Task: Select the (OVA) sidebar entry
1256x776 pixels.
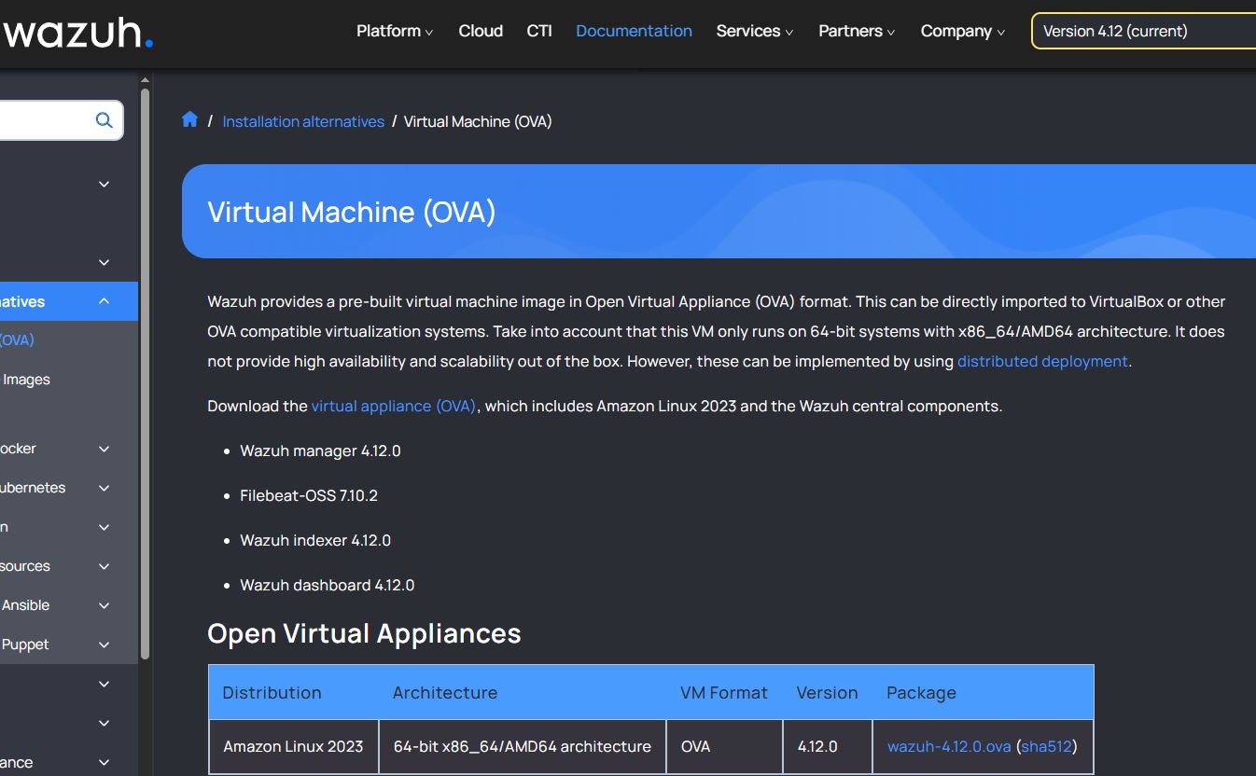Action: point(17,340)
